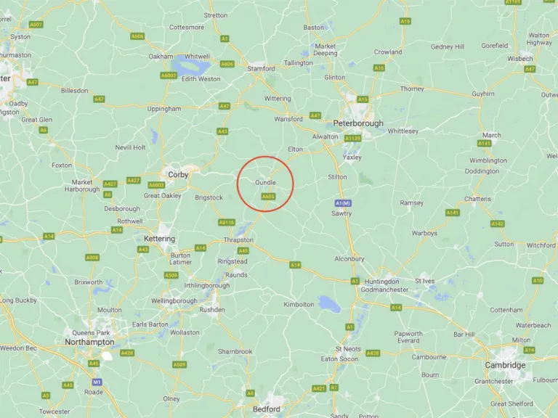Click the A142 road shield near Chatteris
Screen dimensions: 558x418
click(x=498, y=224)
